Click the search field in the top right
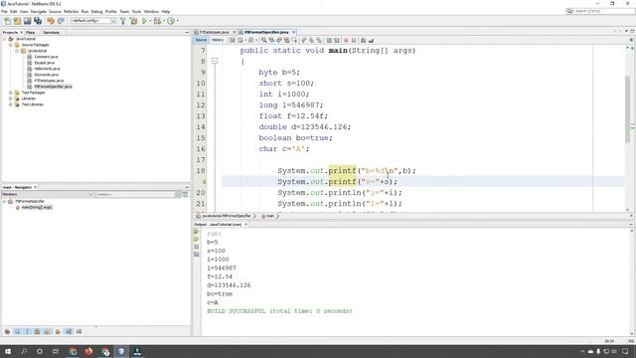 [x=600, y=11]
